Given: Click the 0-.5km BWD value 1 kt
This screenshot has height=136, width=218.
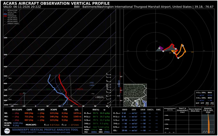Looking at the screenshot, I should [x=124, y=113].
